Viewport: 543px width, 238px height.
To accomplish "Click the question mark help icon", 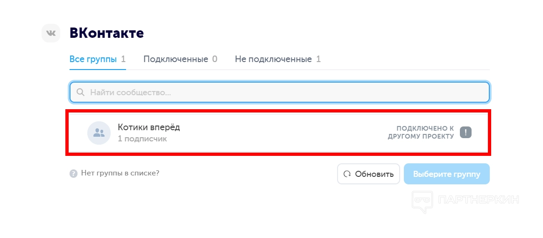I will point(73,174).
